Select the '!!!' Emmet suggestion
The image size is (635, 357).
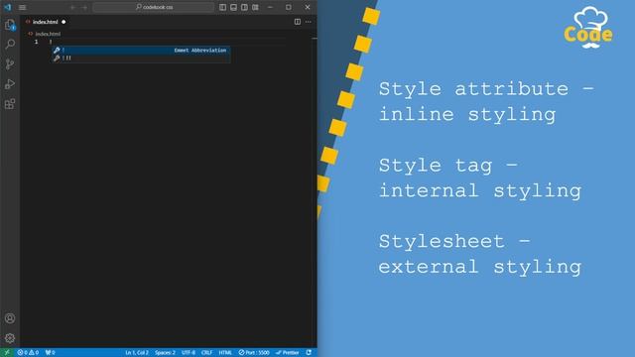141,59
